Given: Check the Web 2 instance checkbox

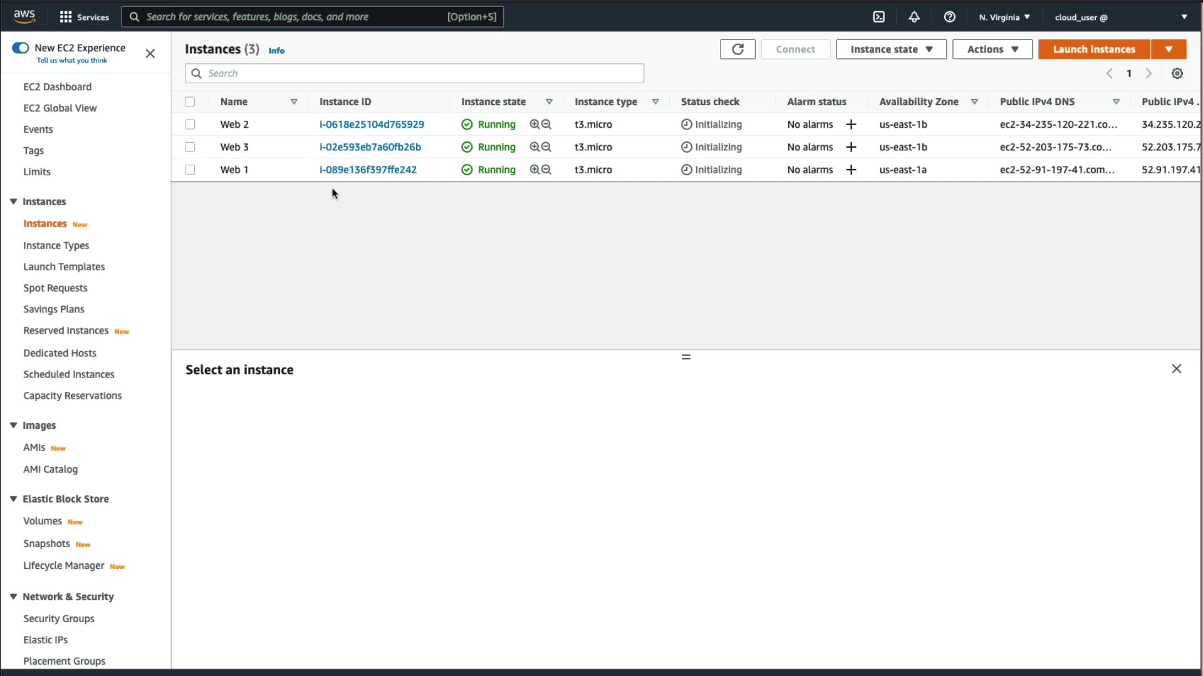Looking at the screenshot, I should click(190, 125).
